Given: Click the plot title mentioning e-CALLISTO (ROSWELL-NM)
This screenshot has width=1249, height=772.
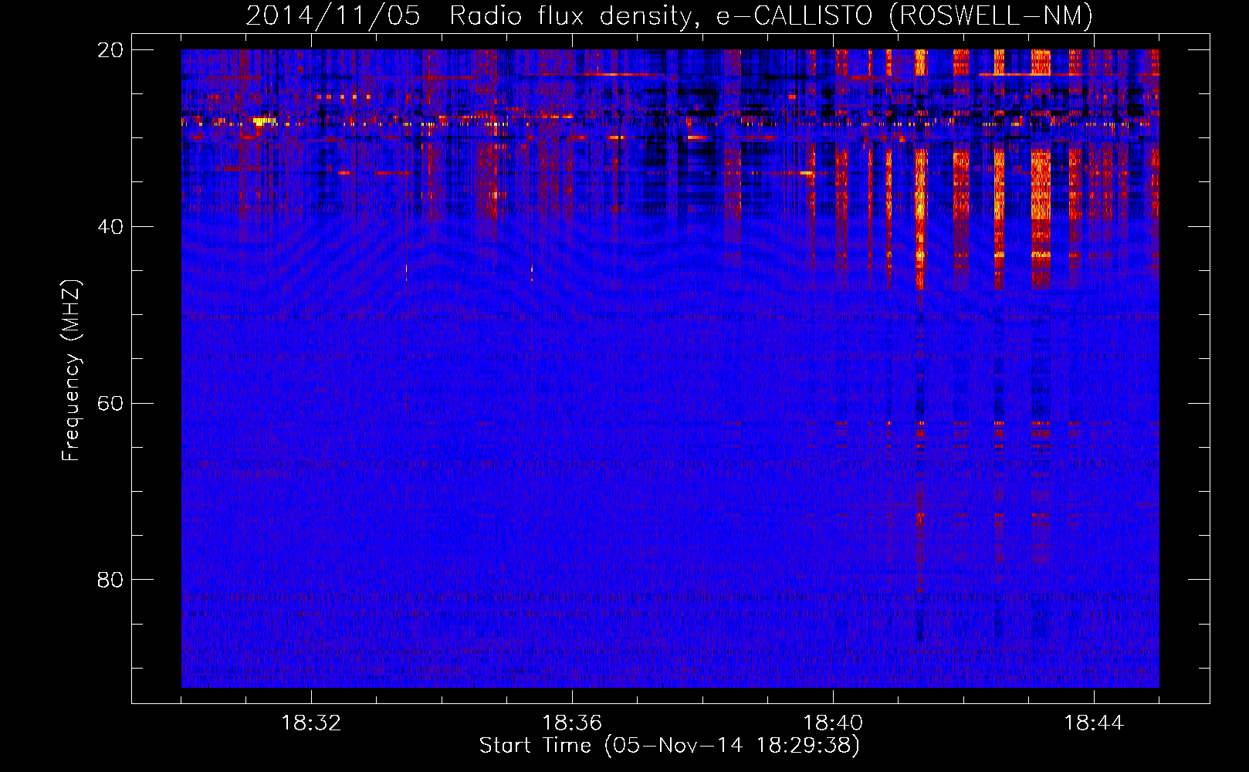Looking at the screenshot, I should 669,16.
